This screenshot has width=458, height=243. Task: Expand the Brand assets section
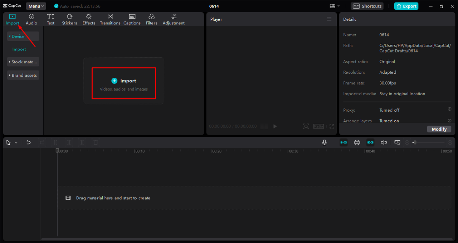pos(23,75)
